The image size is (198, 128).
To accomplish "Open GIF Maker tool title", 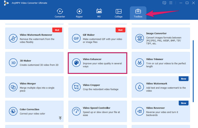I will (x=89, y=35).
